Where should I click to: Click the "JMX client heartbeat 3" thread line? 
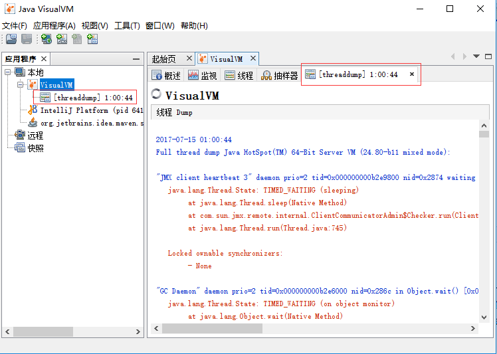[x=316, y=177]
